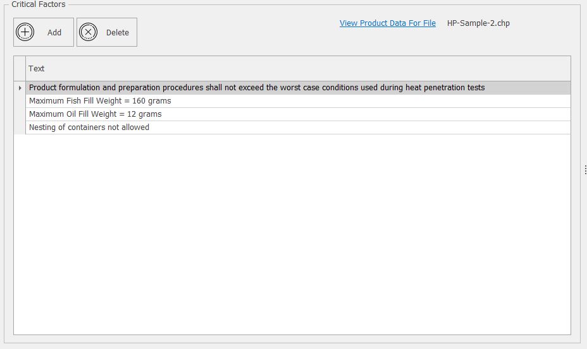Click the vertical dotted splitter handle at right edge

click(585, 170)
